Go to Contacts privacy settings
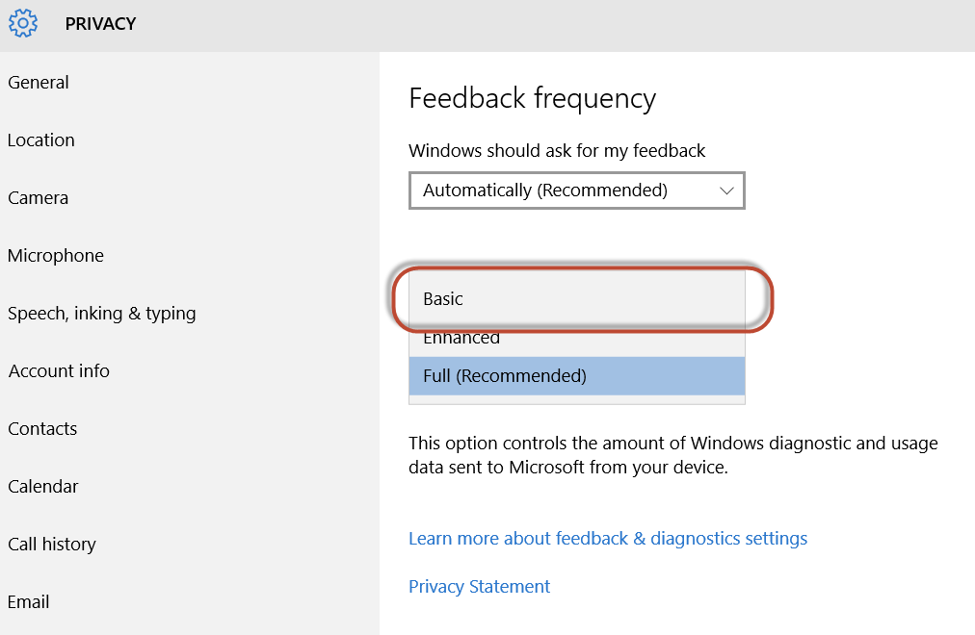Image resolution: width=975 pixels, height=635 pixels. tap(42, 429)
